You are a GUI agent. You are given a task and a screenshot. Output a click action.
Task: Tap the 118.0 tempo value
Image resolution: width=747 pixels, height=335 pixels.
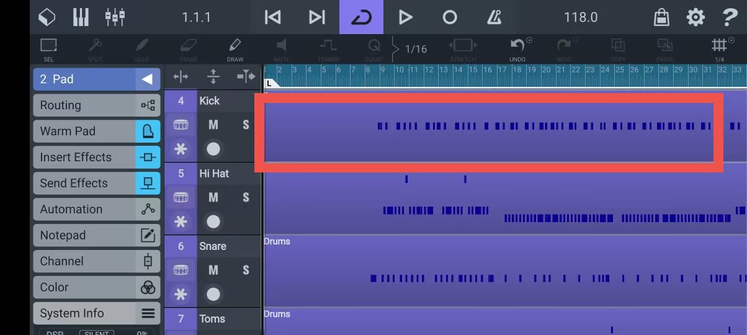point(580,17)
